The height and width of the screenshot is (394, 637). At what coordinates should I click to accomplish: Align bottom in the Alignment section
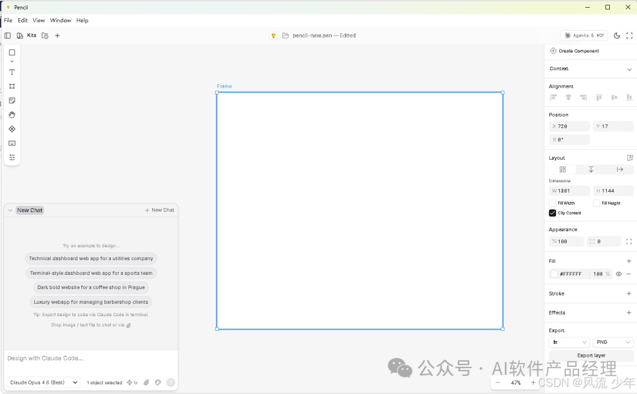coord(629,97)
